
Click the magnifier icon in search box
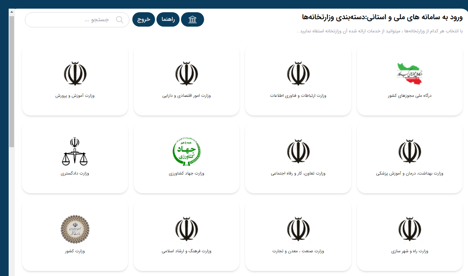(x=120, y=19)
